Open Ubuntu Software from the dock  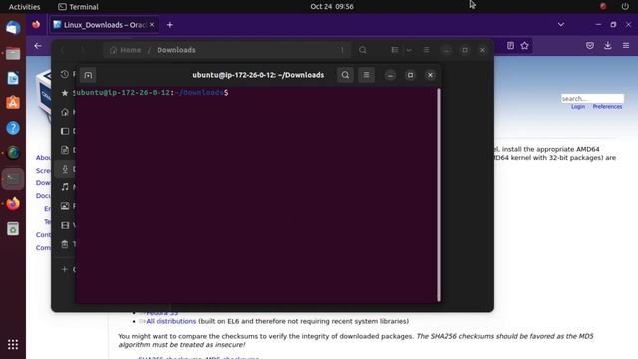[x=13, y=103]
